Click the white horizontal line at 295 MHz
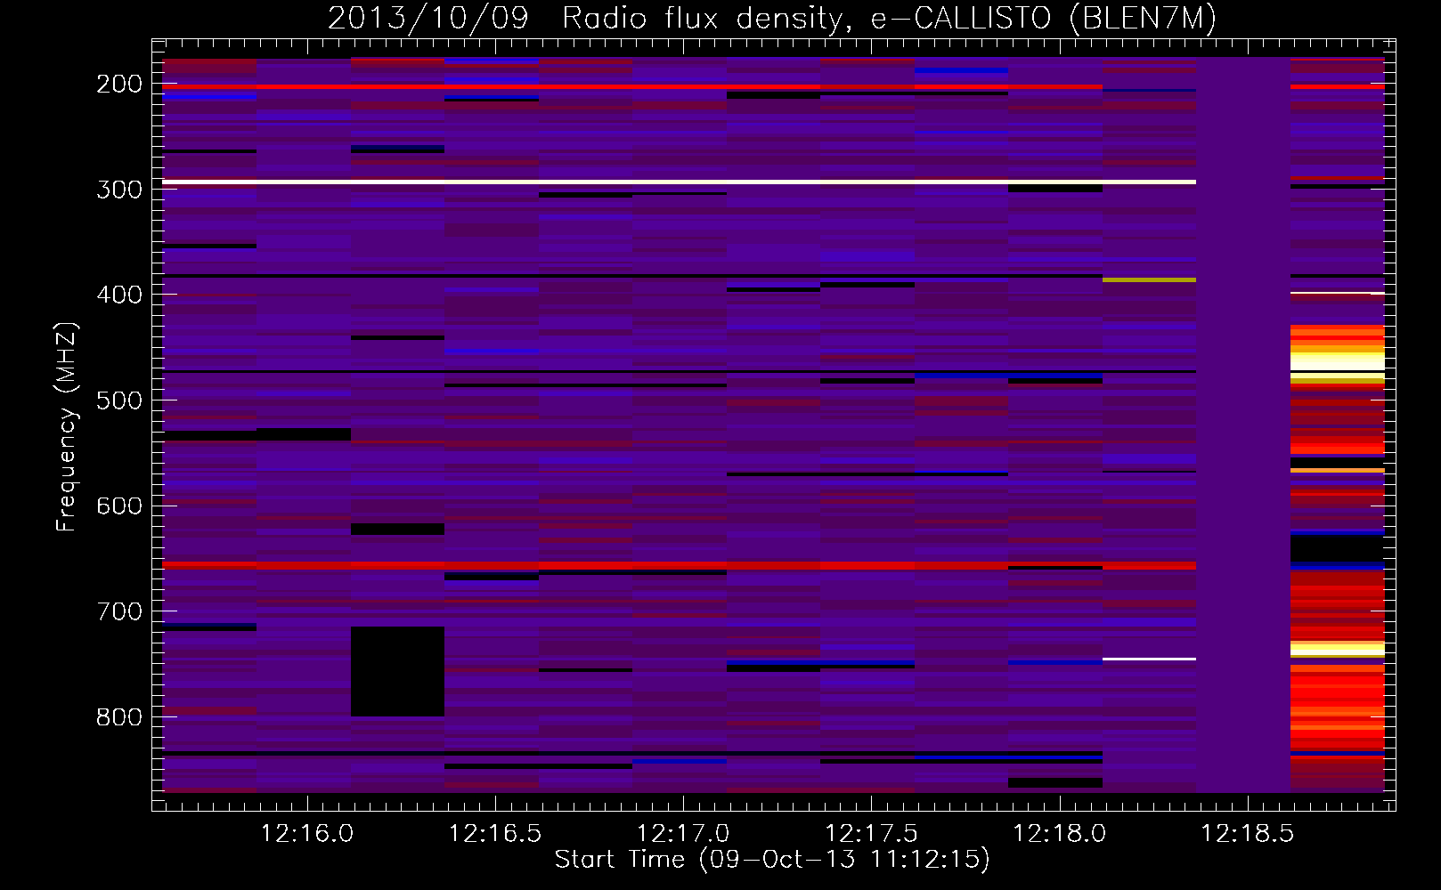This screenshot has width=1441, height=890. [x=679, y=182]
